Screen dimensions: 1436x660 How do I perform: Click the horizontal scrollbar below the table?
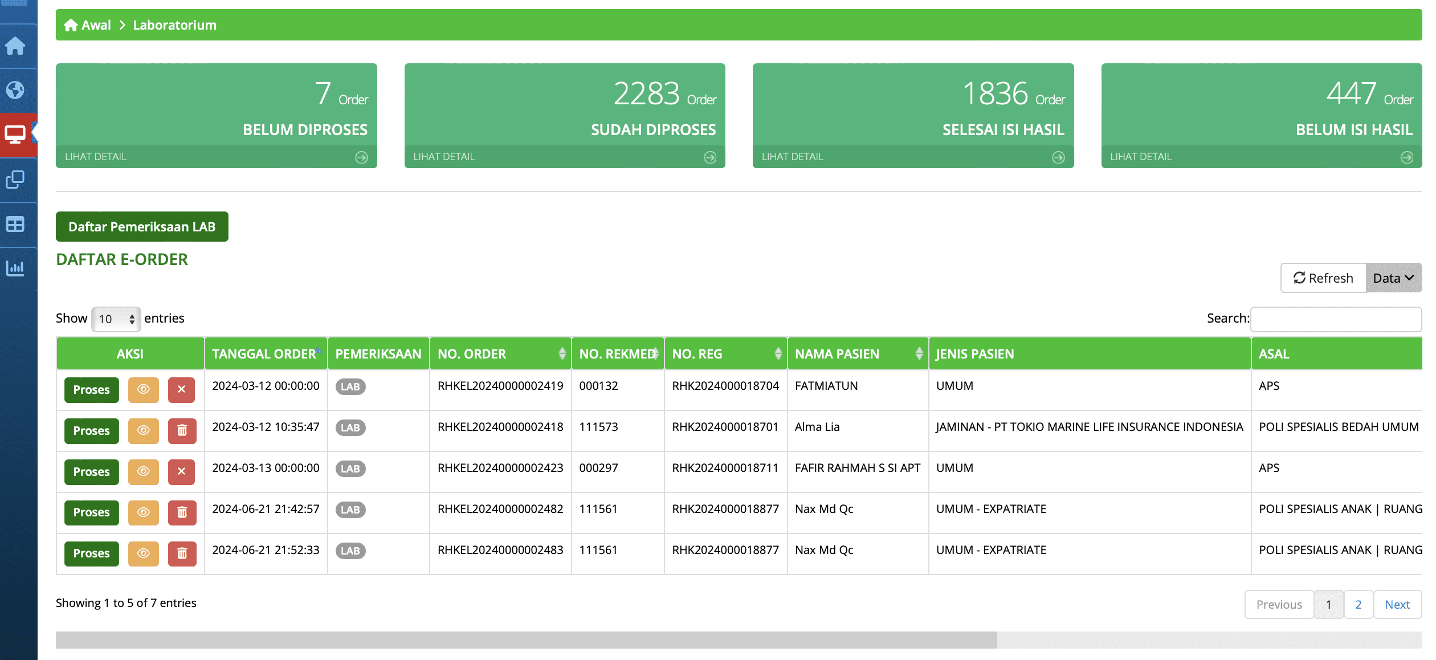click(526, 640)
